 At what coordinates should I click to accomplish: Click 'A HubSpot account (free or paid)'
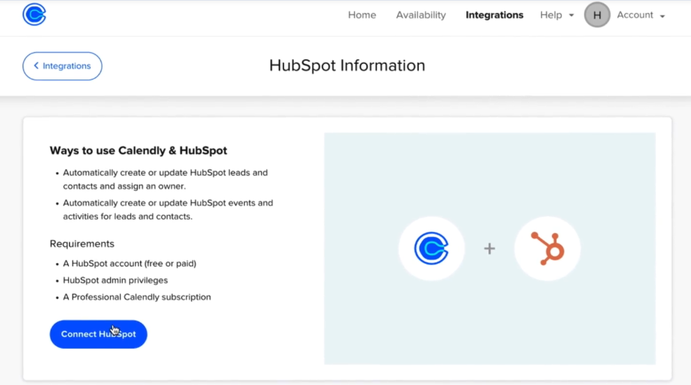[130, 264]
